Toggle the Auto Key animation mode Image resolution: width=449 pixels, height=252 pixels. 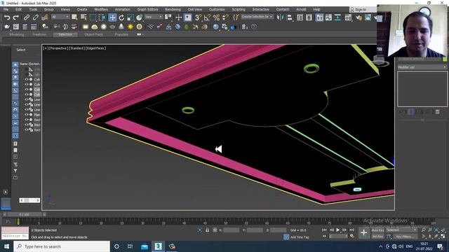(377, 230)
